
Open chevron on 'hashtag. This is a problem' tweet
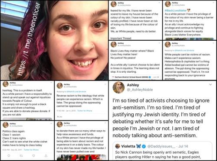(x=51, y=83)
